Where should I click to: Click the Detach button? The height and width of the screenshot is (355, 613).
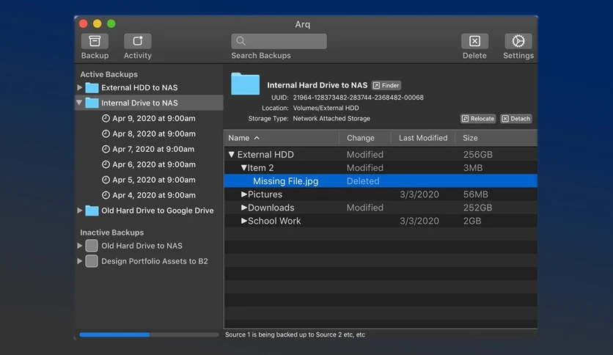[516, 119]
